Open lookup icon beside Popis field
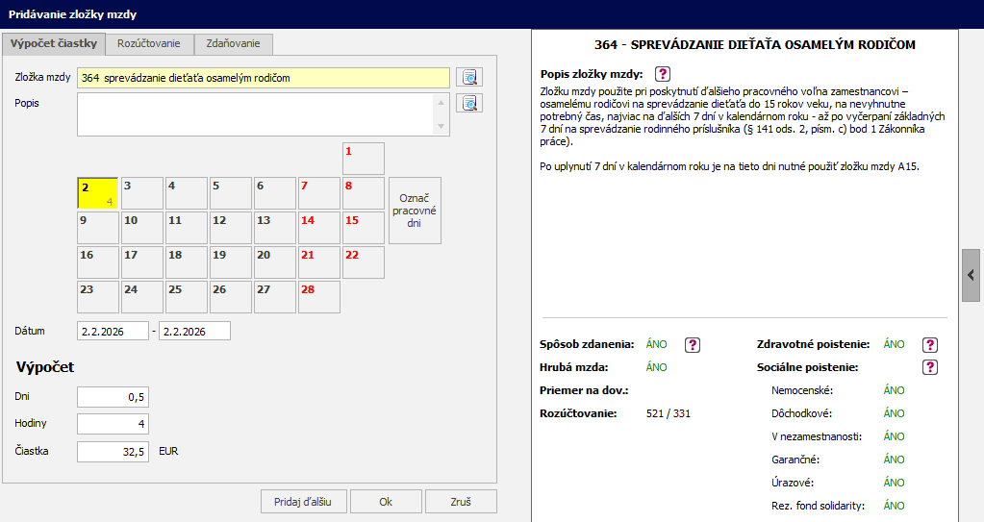This screenshot has width=984, height=522. click(468, 103)
